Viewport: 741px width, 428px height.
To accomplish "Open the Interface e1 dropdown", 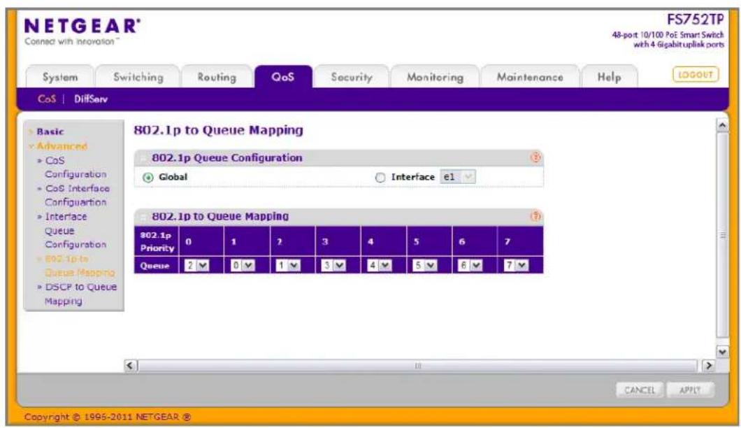I will (457, 177).
